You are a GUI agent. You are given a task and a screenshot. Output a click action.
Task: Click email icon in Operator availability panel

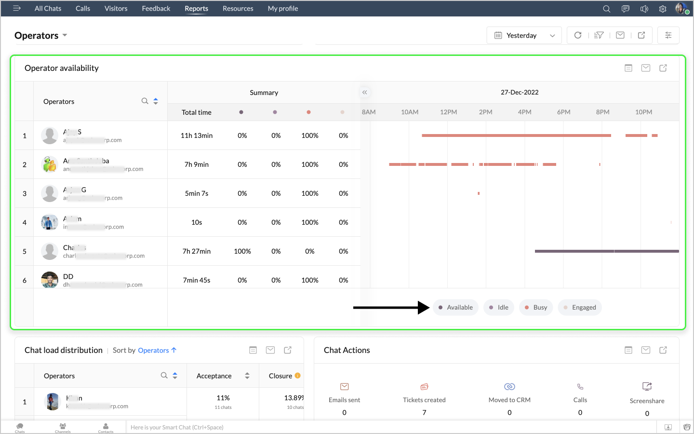(646, 68)
